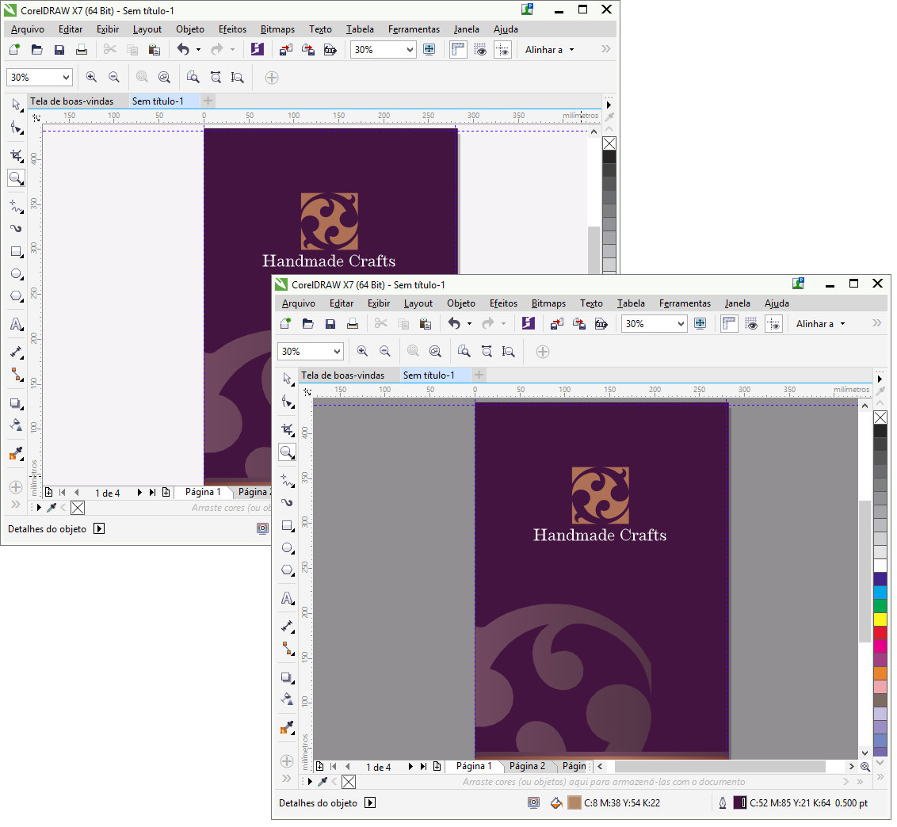Select the Crop tool in the front window toolbox
The image size is (897, 827).
pos(286,429)
